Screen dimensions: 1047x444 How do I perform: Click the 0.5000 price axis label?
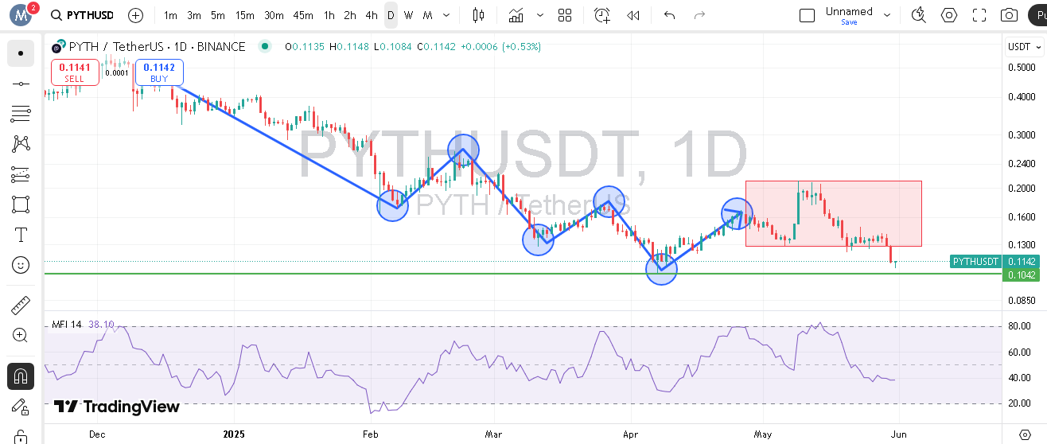coord(1021,68)
